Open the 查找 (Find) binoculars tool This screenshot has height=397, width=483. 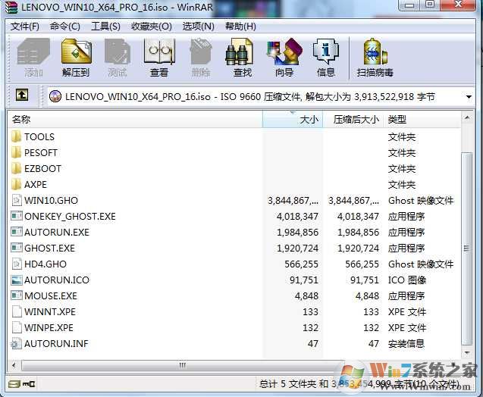[242, 58]
